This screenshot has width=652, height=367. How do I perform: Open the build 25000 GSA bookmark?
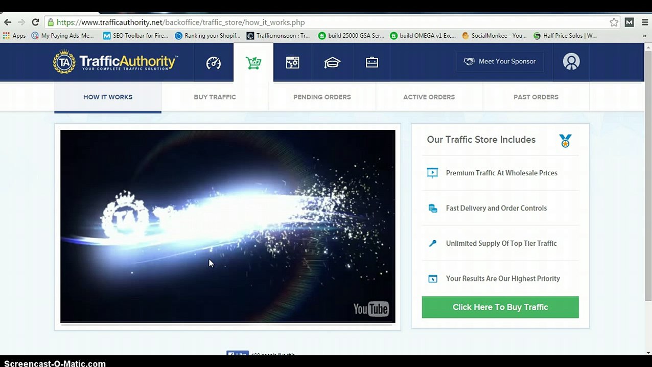point(351,36)
